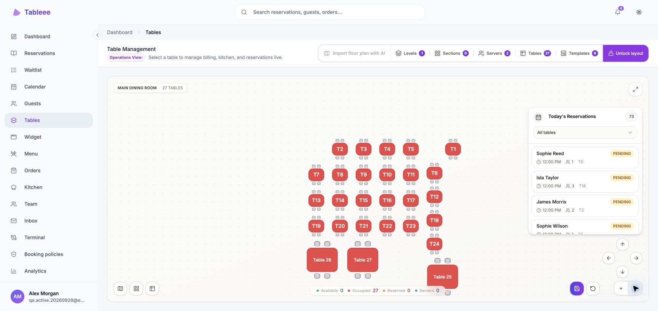Viewport: 658px width, 311px height.
Task: Open the Sections panel
Action: [452, 53]
